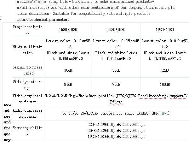
Task: Select the 'Video compression format' label cell
Action: (27, 98)
